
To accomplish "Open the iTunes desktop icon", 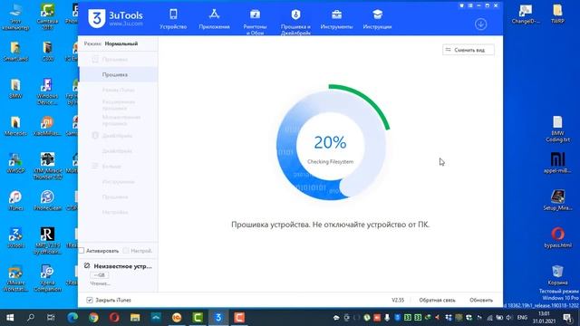I will [x=15, y=201].
